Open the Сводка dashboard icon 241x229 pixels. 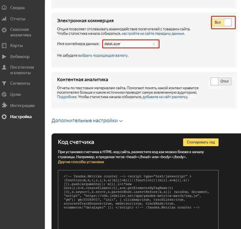pyautogui.click(x=4, y=8)
